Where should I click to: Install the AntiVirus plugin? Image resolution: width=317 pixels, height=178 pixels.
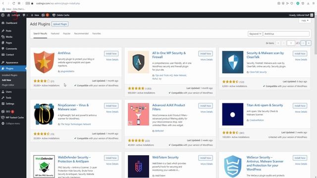pos(111,54)
